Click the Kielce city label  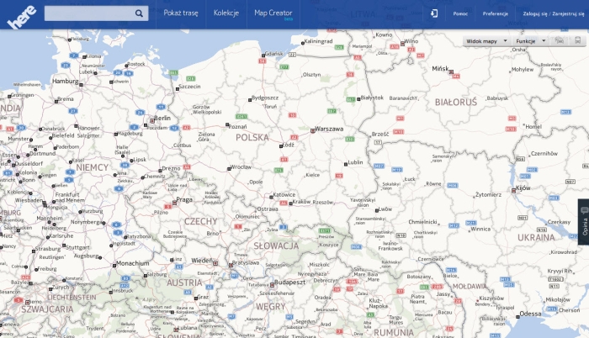[312, 175]
